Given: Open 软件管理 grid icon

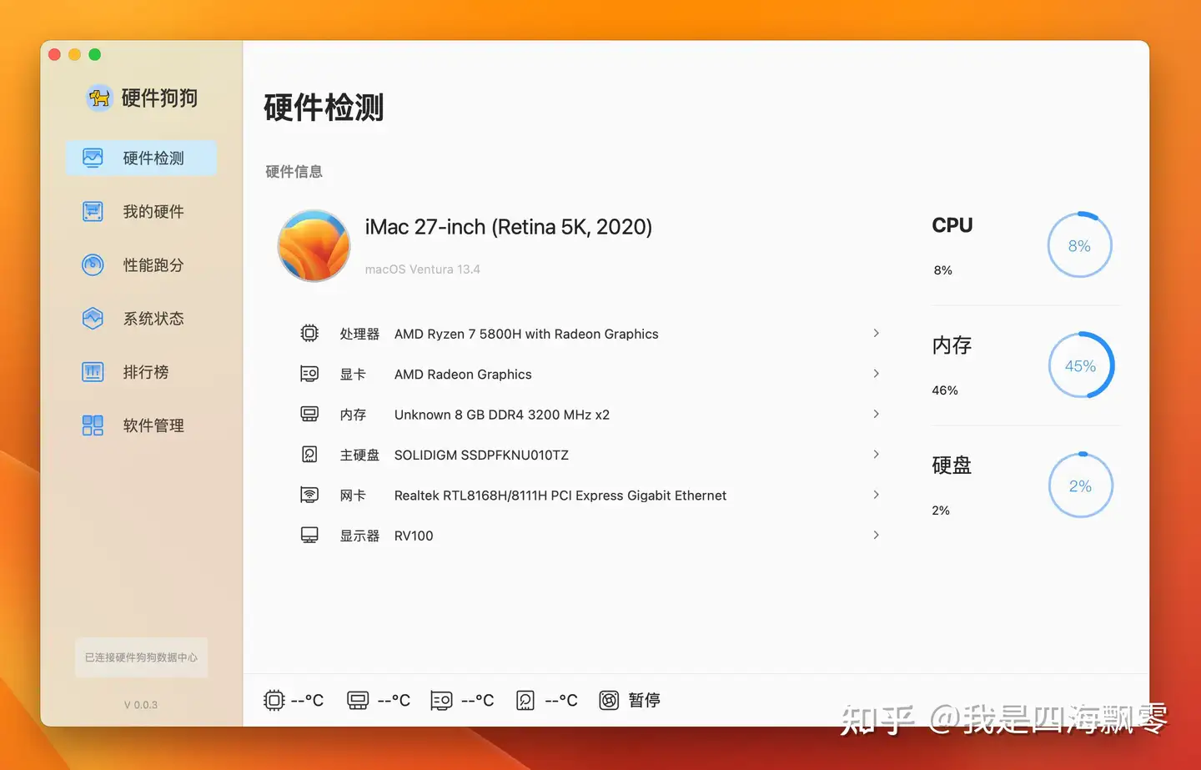Looking at the screenshot, I should click(93, 425).
